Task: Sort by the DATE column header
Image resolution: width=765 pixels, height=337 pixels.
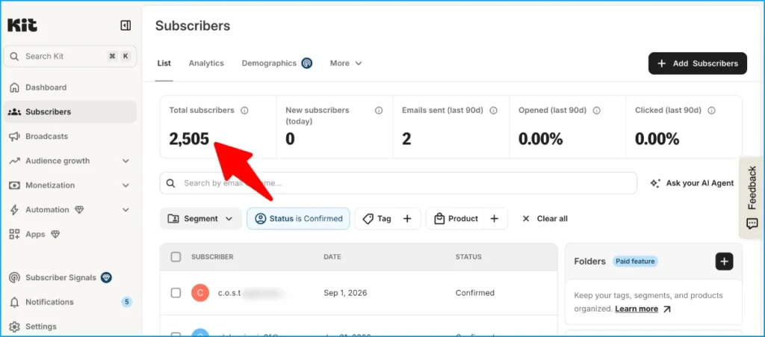Action: 332,257
